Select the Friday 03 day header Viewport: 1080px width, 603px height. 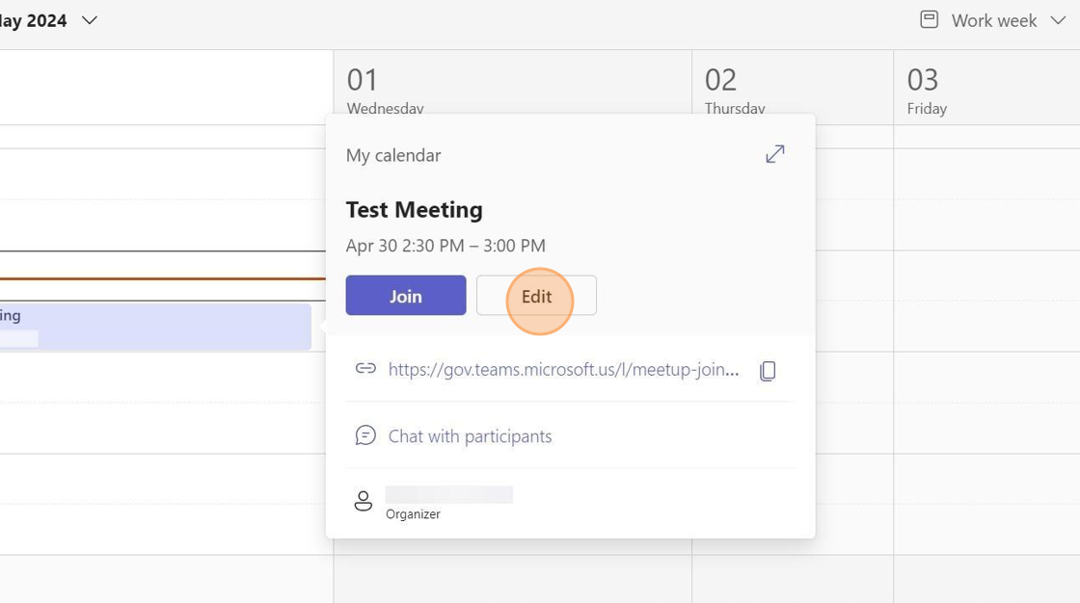[926, 89]
